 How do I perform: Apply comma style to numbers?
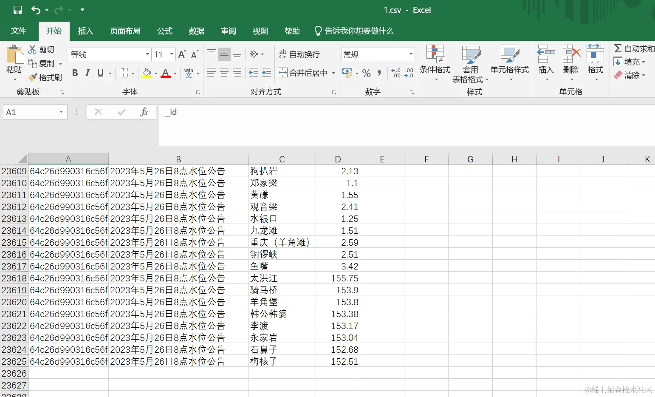tap(379, 73)
